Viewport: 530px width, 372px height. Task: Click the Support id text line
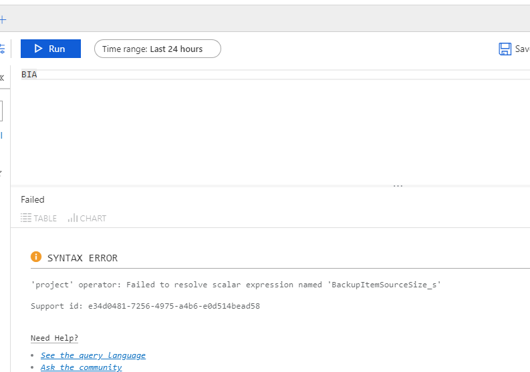click(x=145, y=306)
